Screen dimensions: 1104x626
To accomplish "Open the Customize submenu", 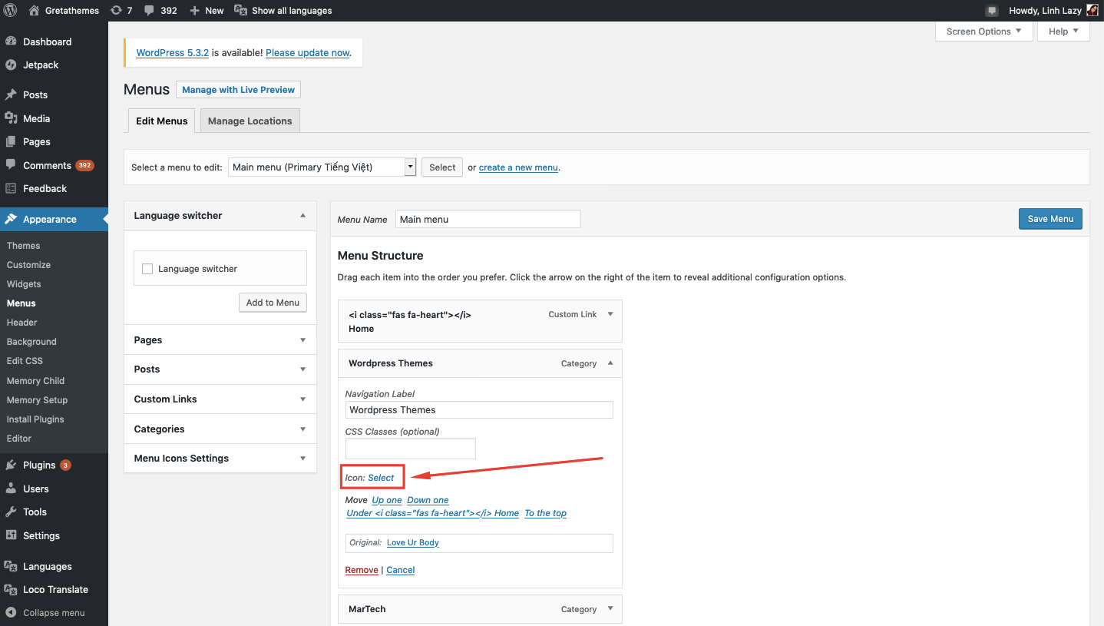I will 28,265.
